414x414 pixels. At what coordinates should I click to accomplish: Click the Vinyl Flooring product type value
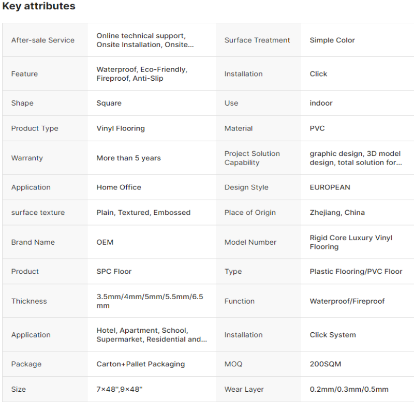pos(121,128)
